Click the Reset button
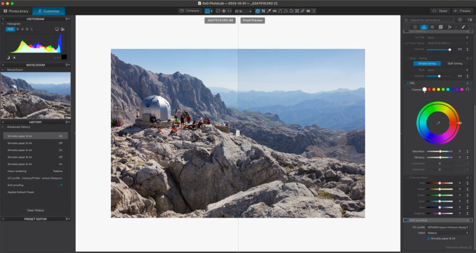 click(441, 11)
